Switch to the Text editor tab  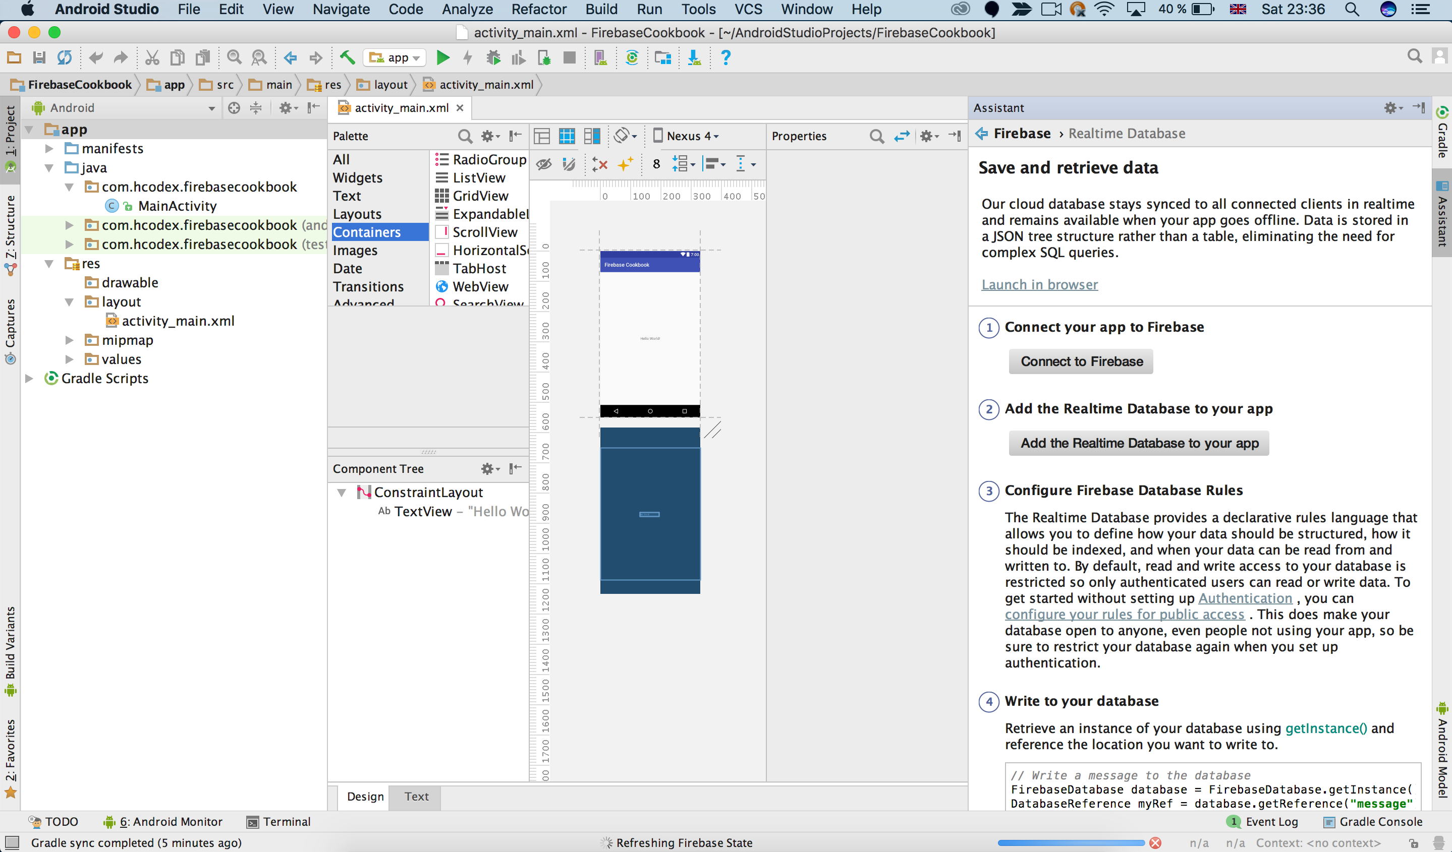coord(416,797)
